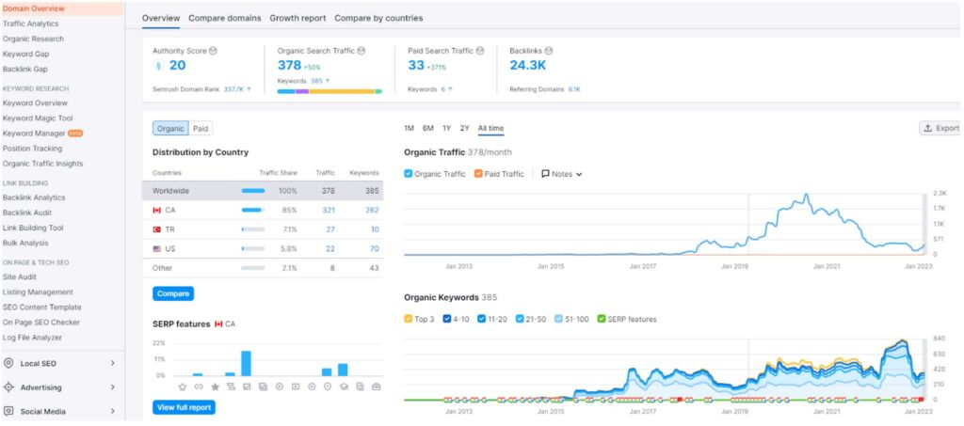
Task: Click the graduation cap SERP feature icon
Action: [x=343, y=387]
